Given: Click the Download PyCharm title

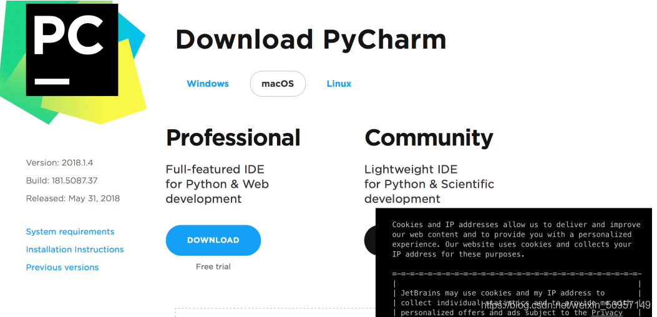Looking at the screenshot, I should pos(311,39).
